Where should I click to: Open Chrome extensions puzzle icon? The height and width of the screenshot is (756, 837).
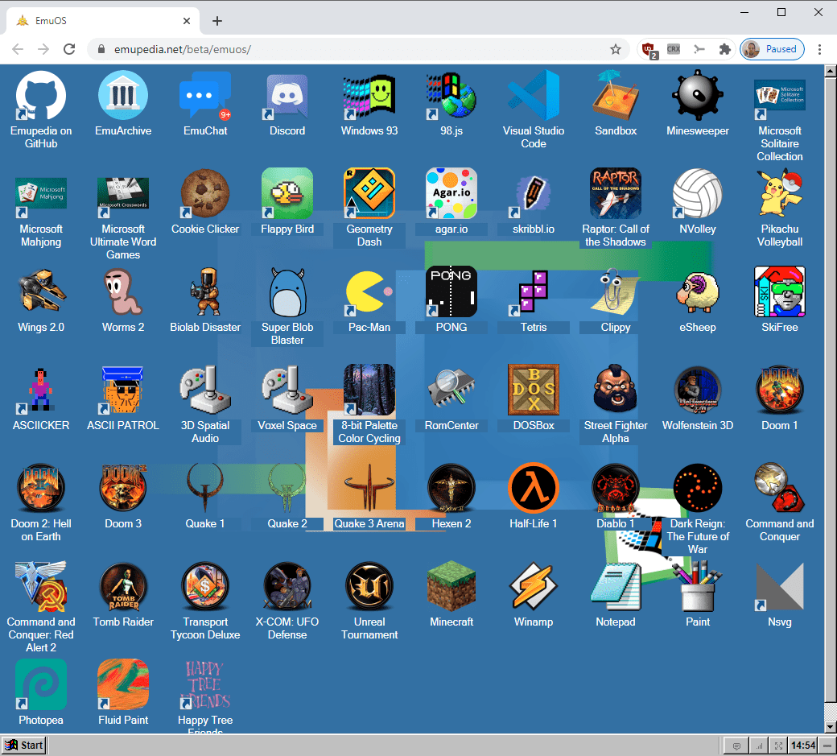coord(724,49)
